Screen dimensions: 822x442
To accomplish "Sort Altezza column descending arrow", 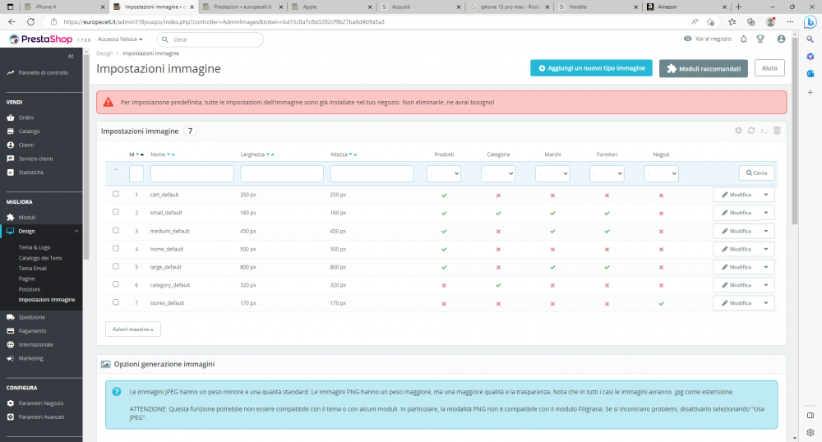I will (x=351, y=154).
